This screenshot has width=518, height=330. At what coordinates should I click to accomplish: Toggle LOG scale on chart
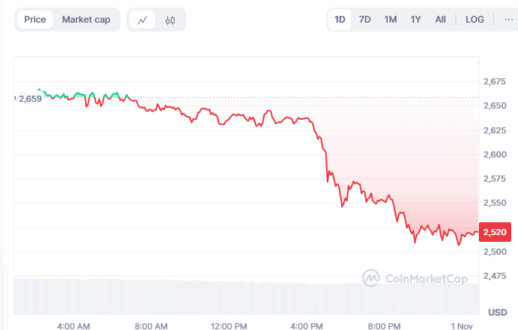(475, 20)
